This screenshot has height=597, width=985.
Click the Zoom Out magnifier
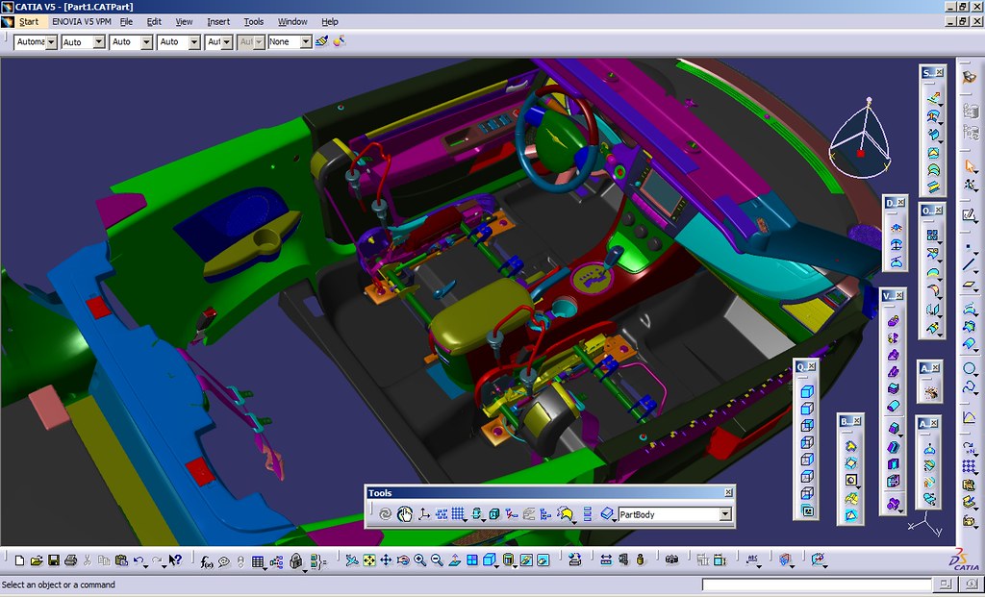[437, 560]
